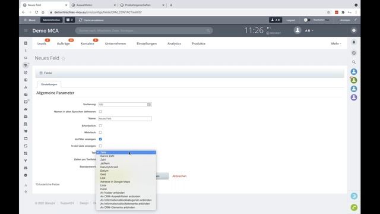Focus the Name input field
This screenshot has width=380, height=214.
coord(125,119)
